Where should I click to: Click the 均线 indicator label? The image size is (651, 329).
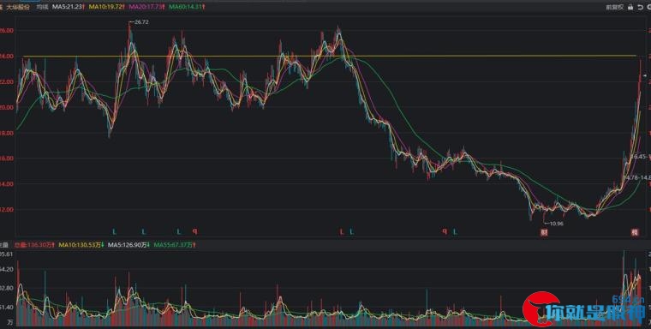click(x=42, y=7)
